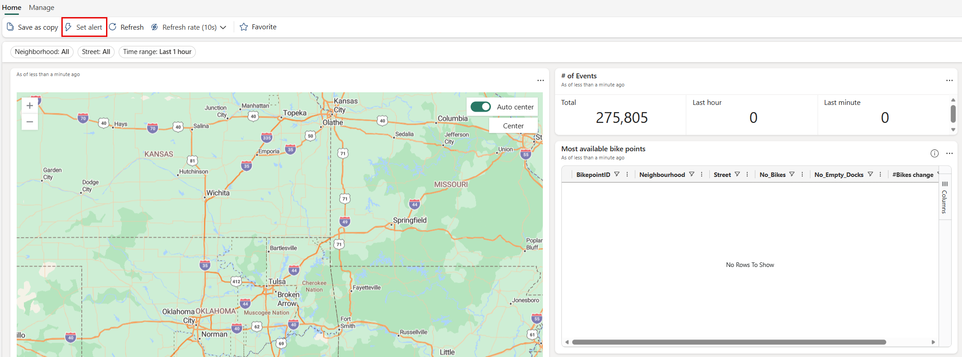Sort by No_Empty_Docks column header
This screenshot has height=357, width=962.
(839, 175)
